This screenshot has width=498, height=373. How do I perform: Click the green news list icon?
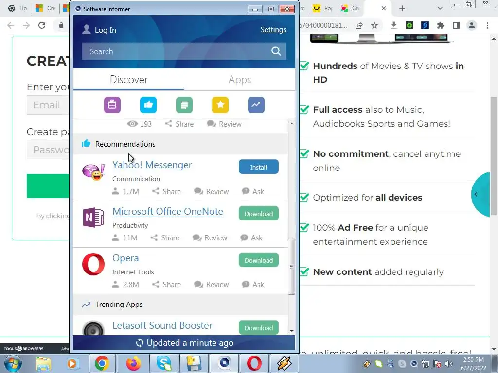(184, 105)
